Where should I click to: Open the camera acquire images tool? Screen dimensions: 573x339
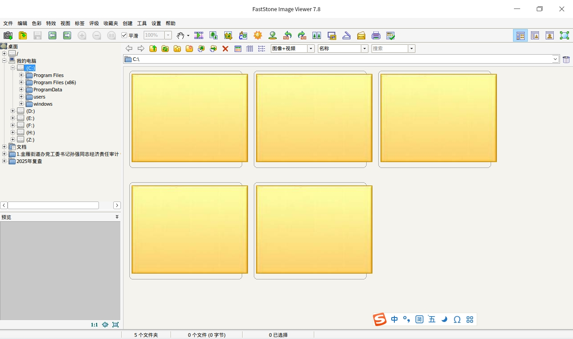tap(8, 35)
